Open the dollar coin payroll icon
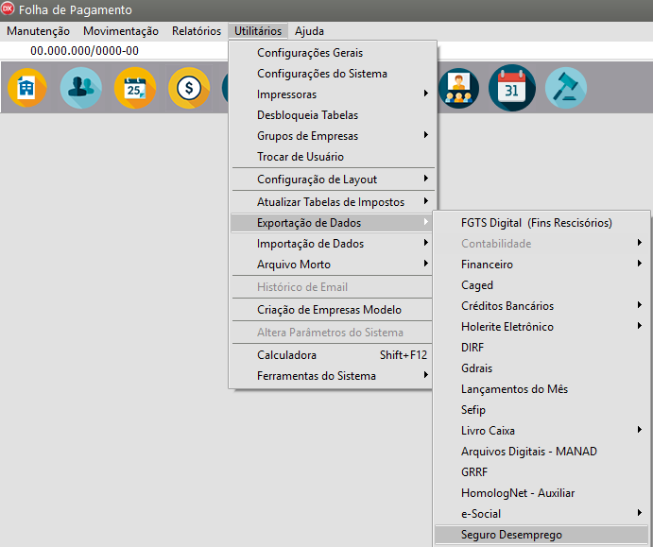The height and width of the screenshot is (547, 653). (189, 89)
